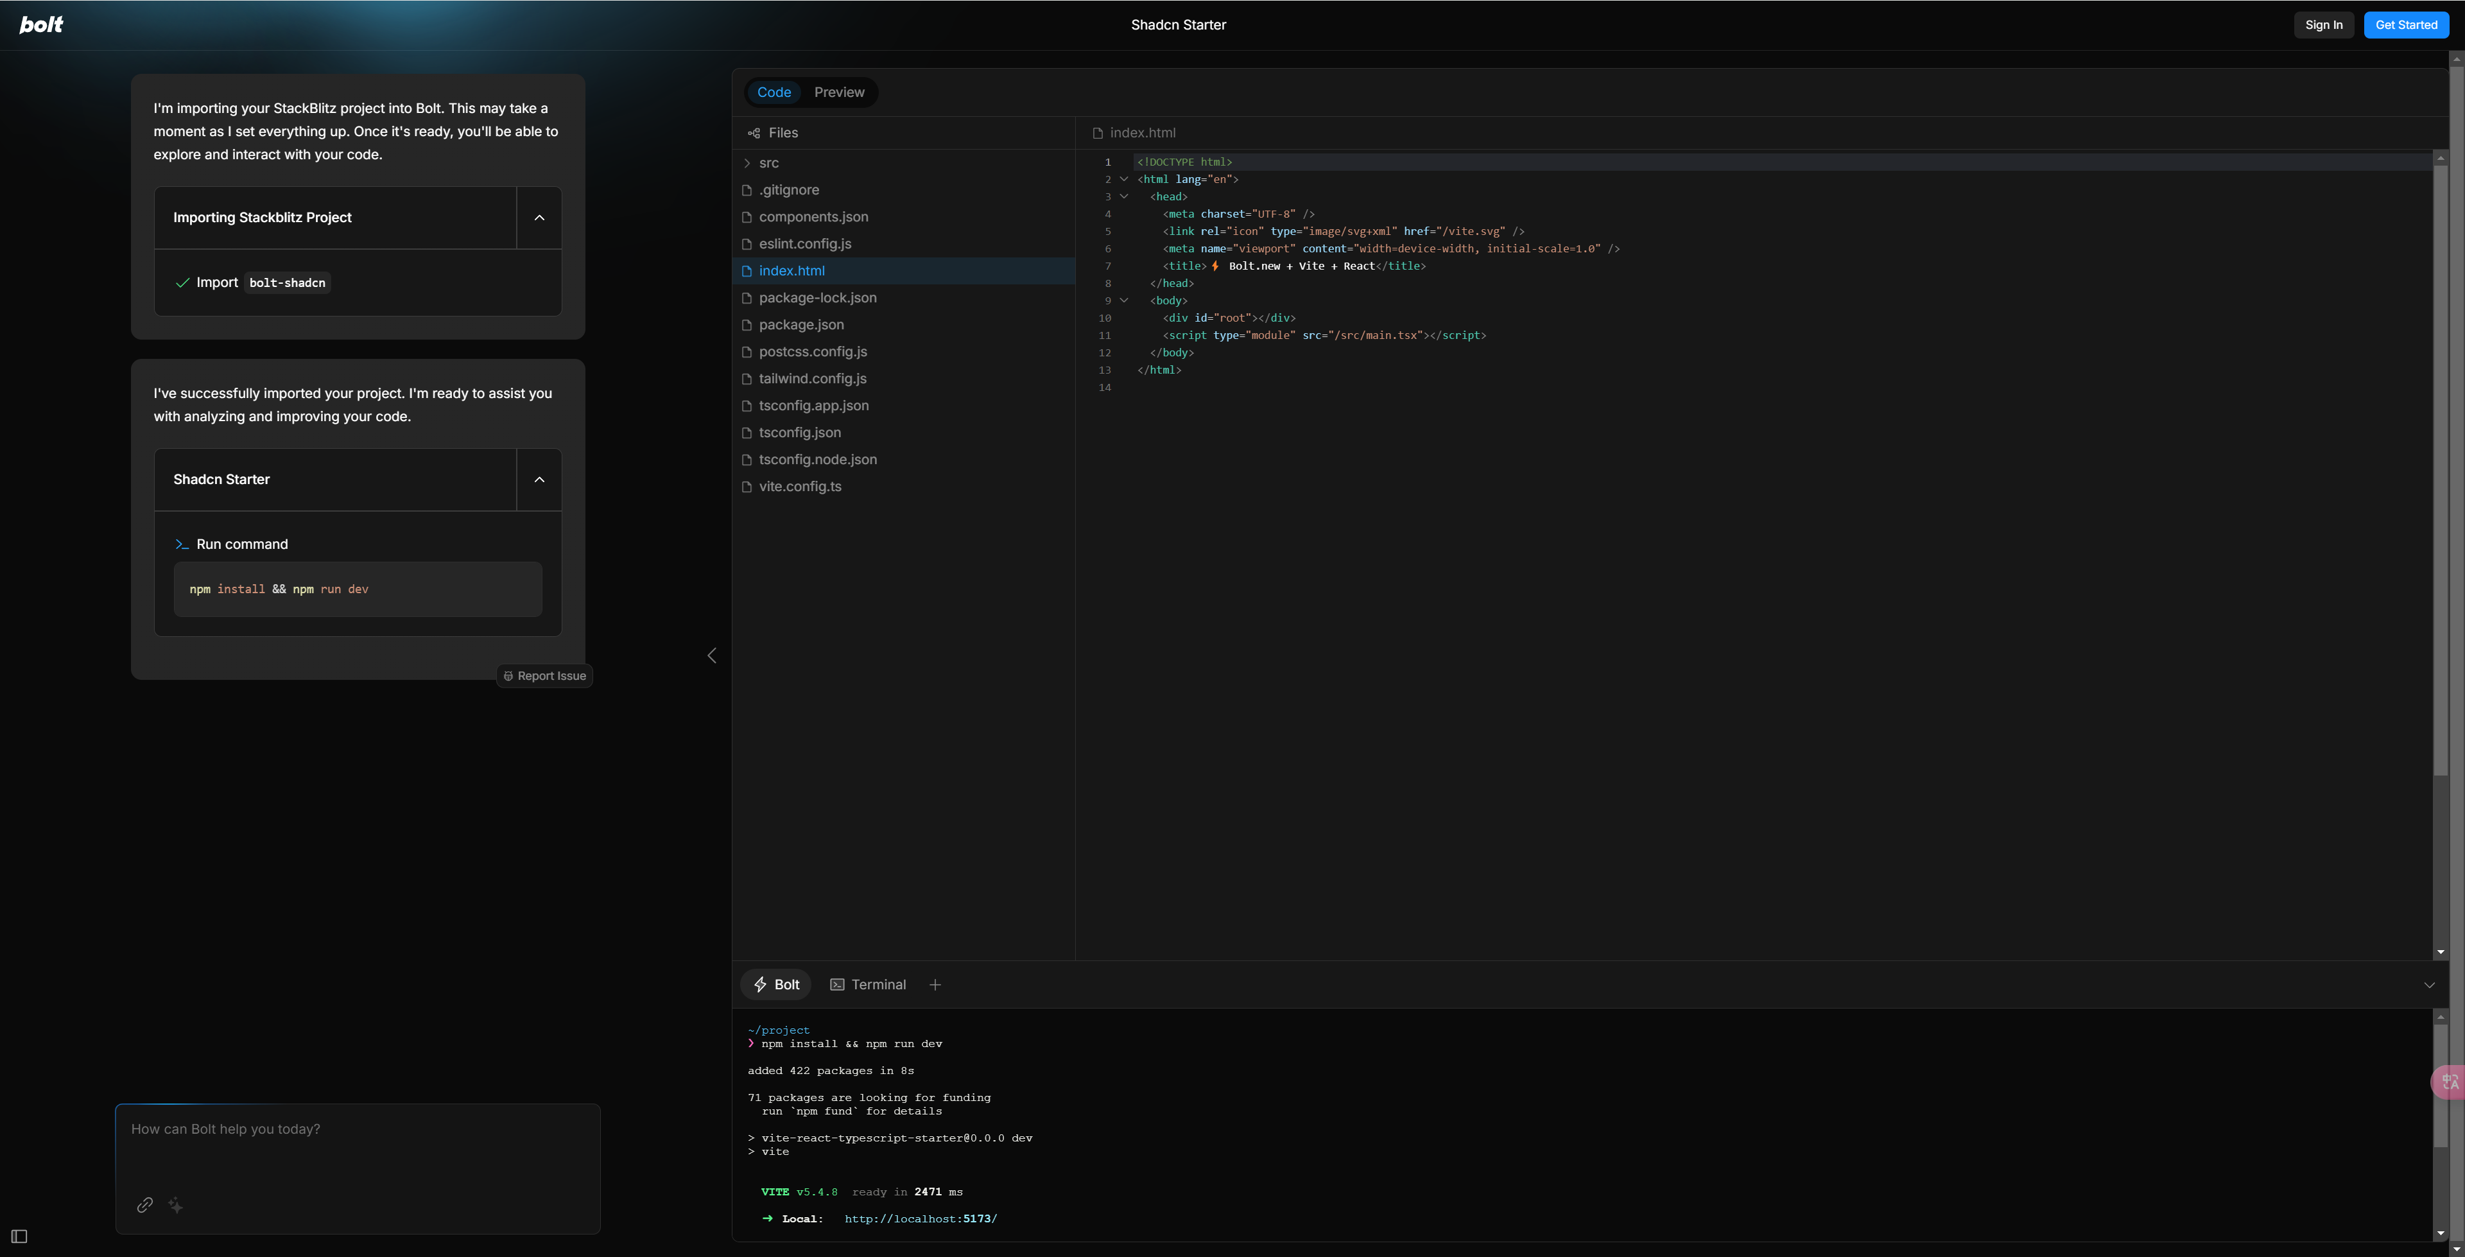
Task: Click the title tag line in code editor
Action: coord(1293,266)
